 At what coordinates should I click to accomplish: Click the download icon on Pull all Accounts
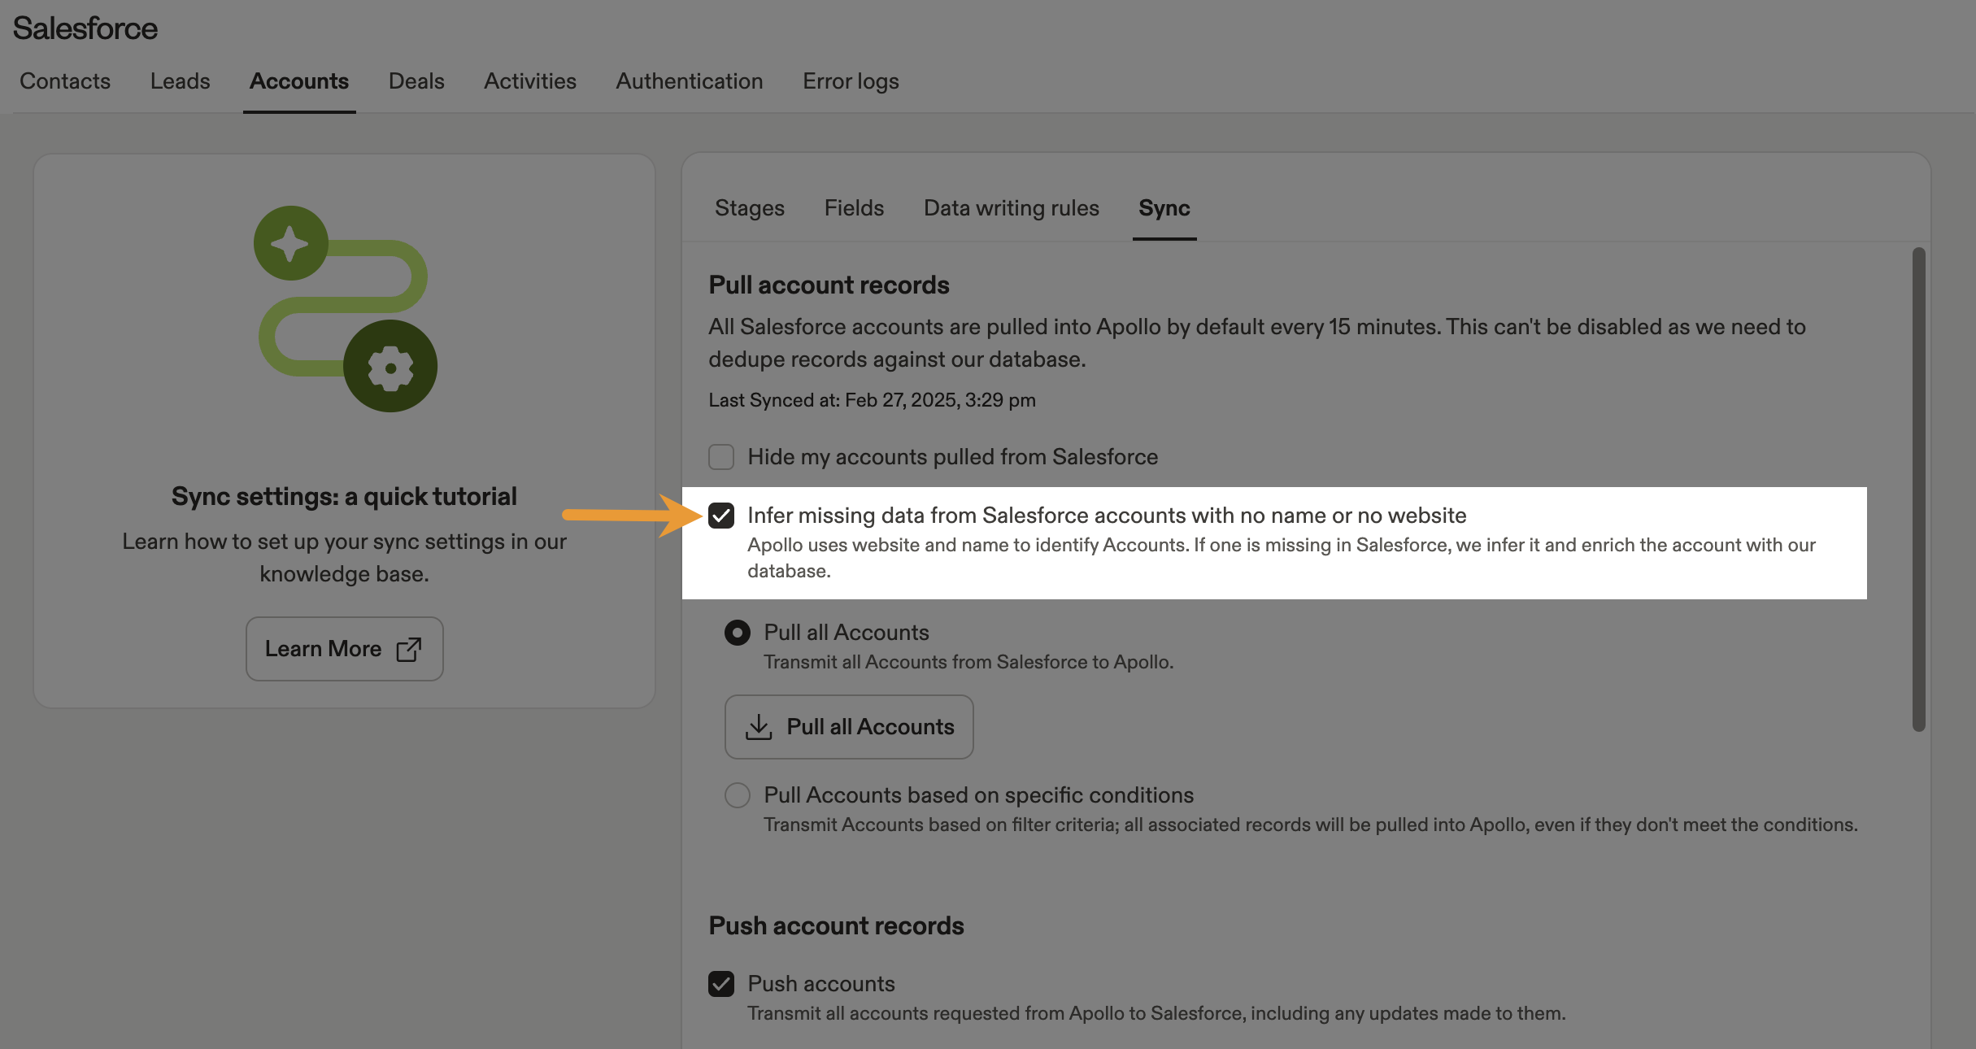(759, 727)
